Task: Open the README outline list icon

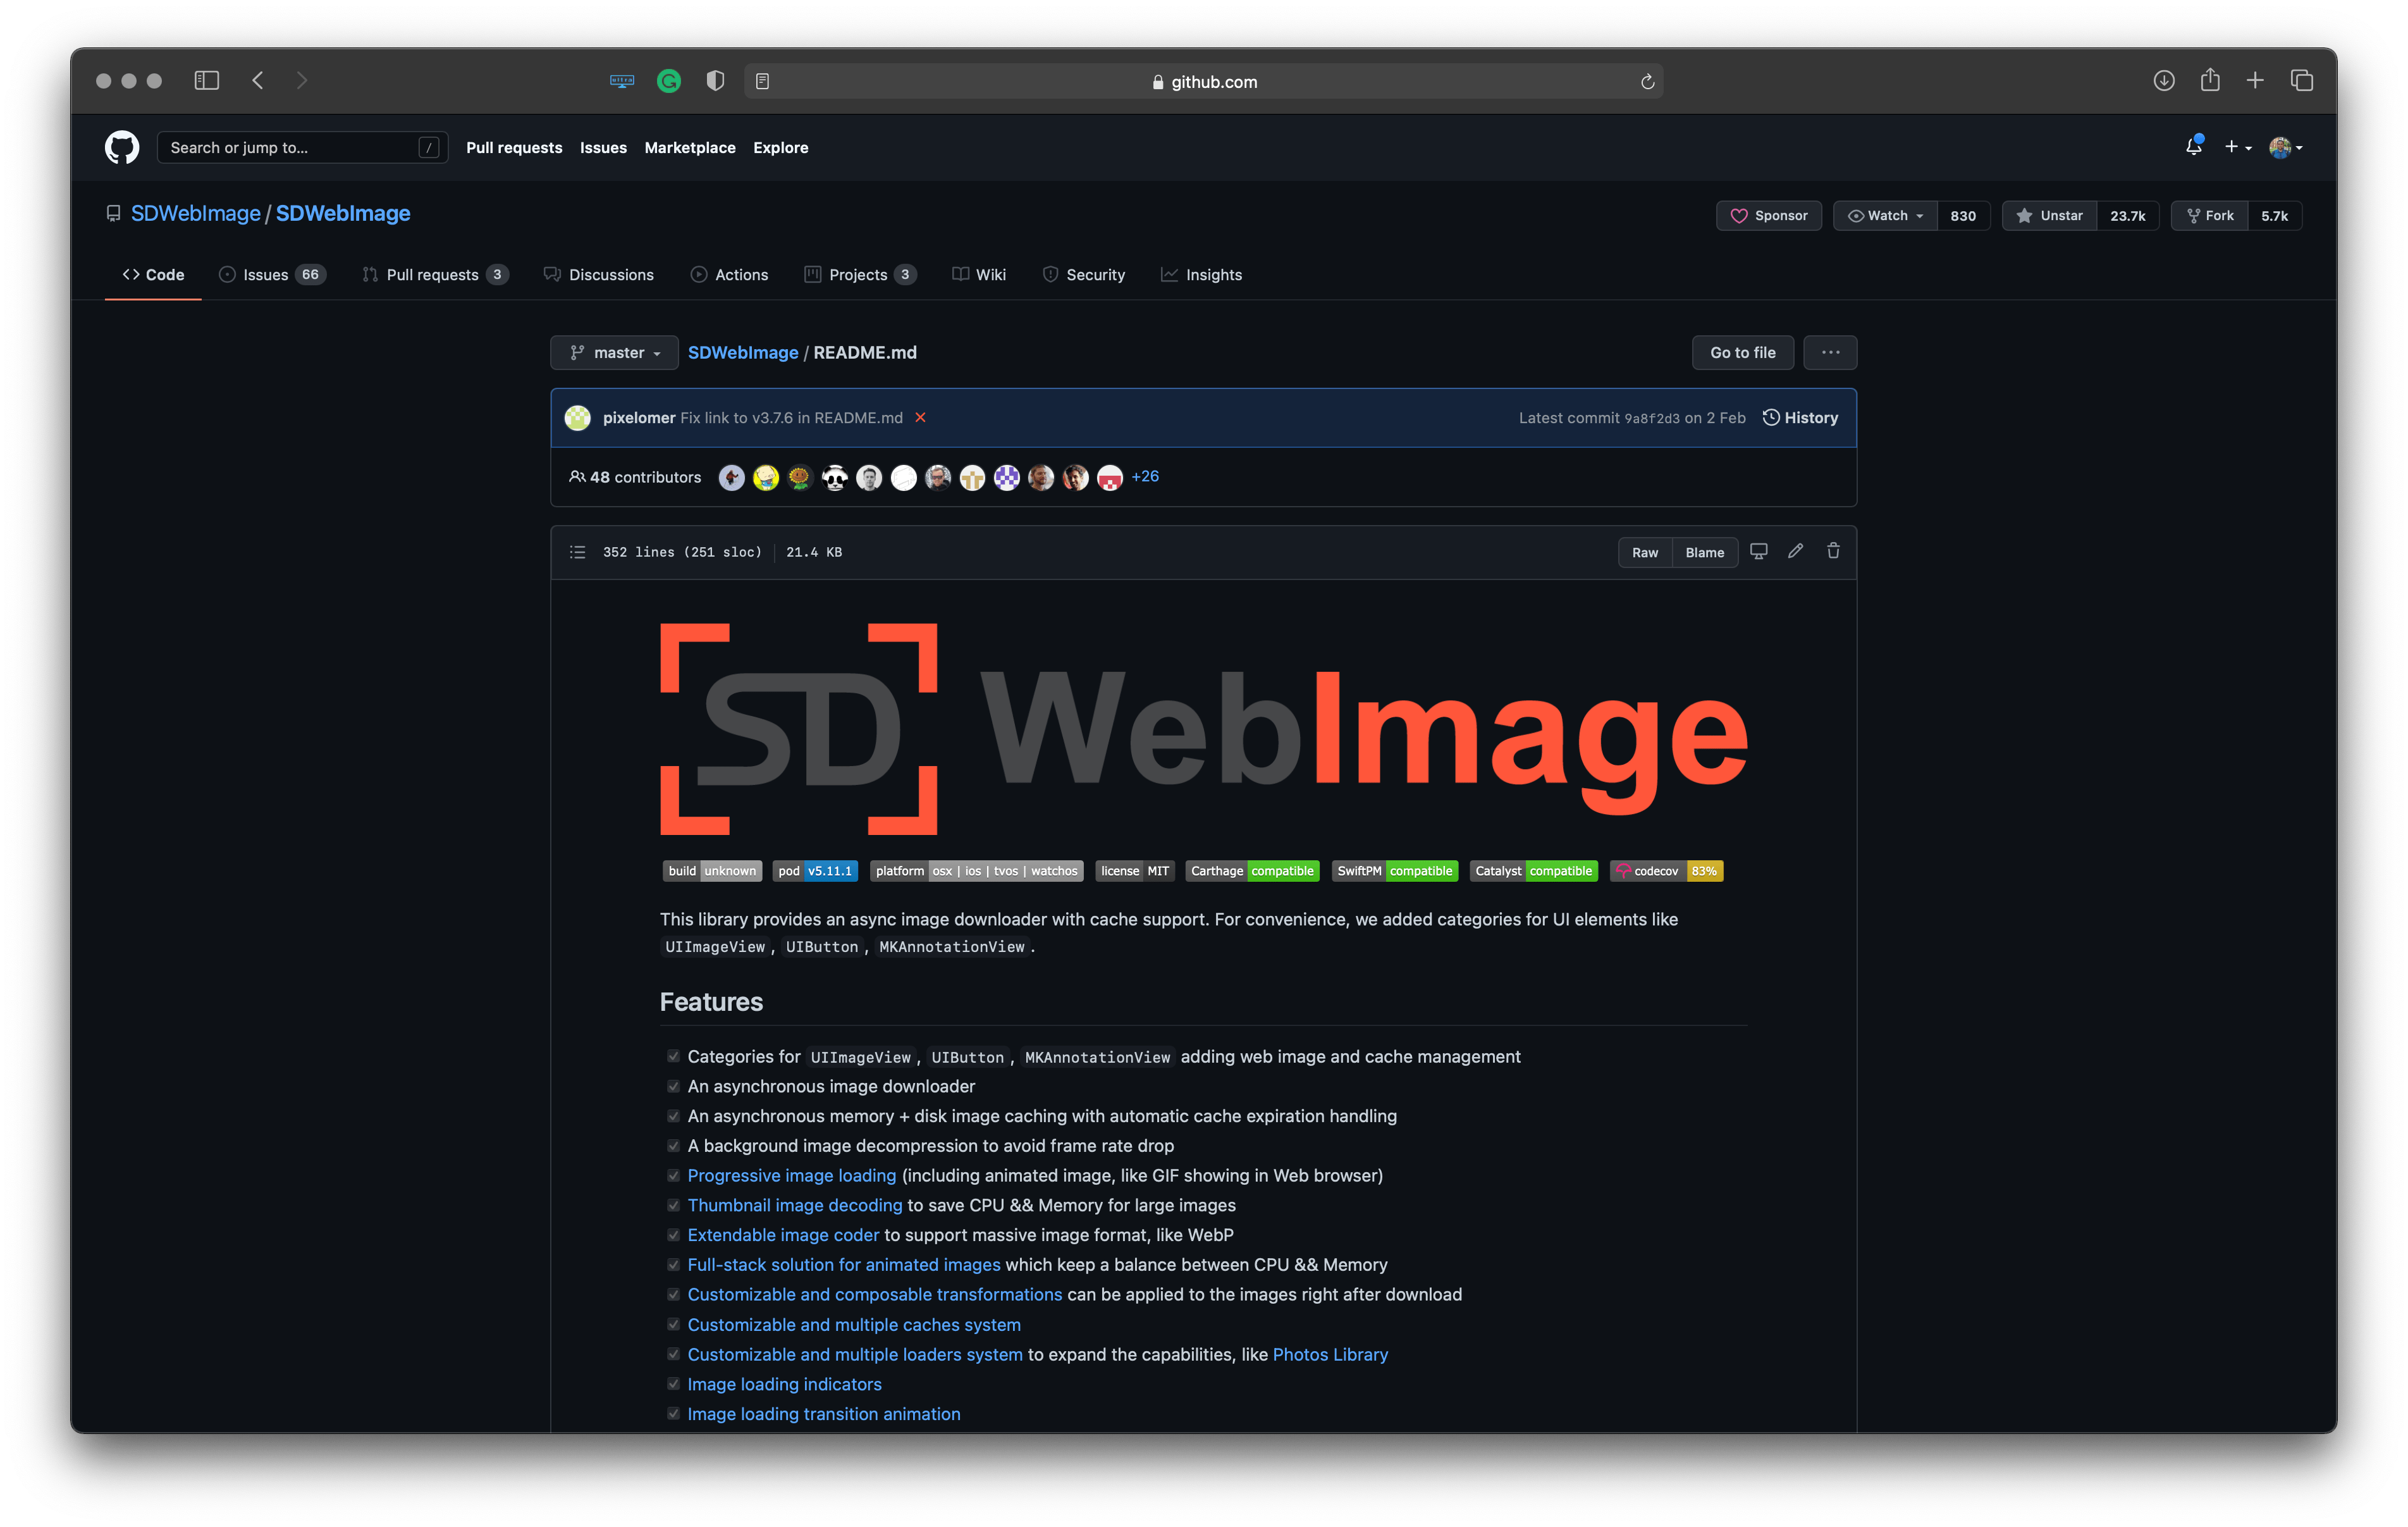Action: click(578, 552)
